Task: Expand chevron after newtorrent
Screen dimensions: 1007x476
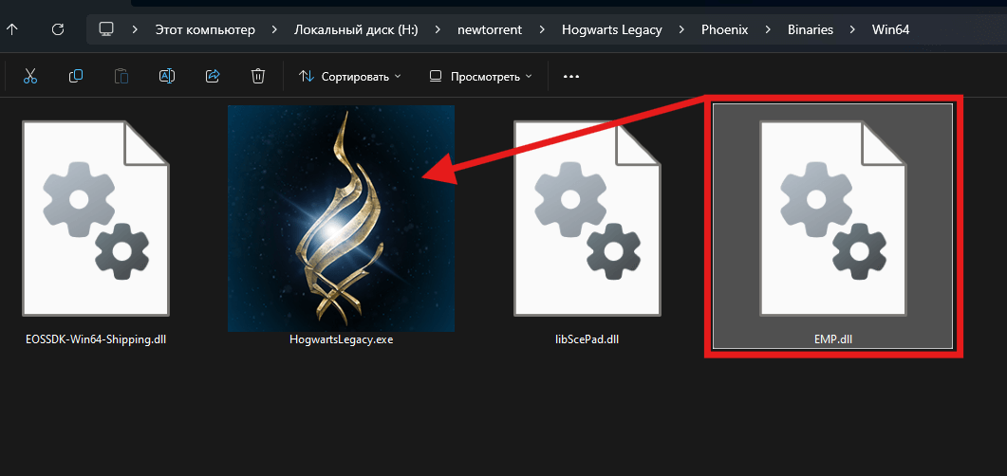Action: pyautogui.click(x=541, y=29)
